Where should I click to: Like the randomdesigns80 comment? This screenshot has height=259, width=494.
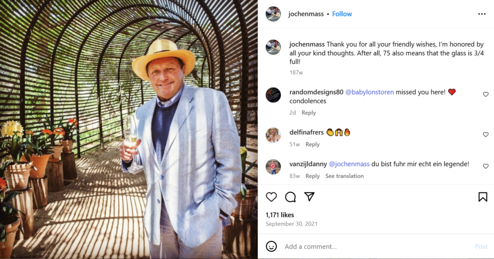click(x=486, y=95)
